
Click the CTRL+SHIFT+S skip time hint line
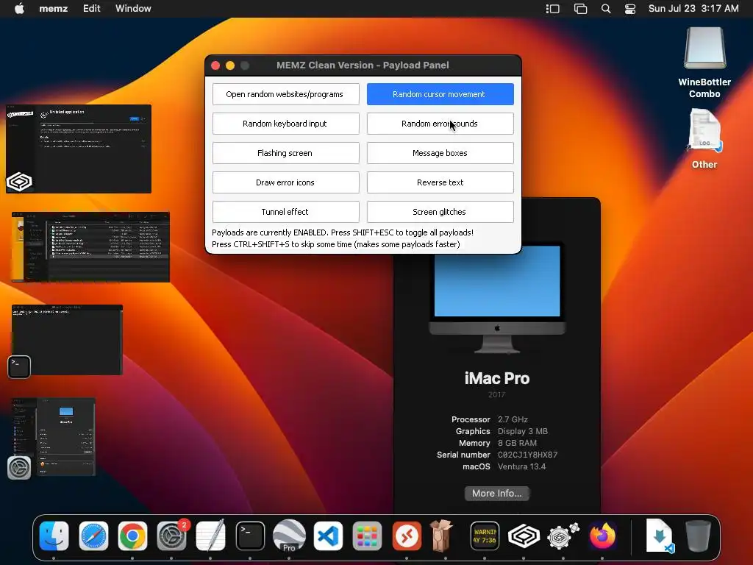click(x=335, y=244)
